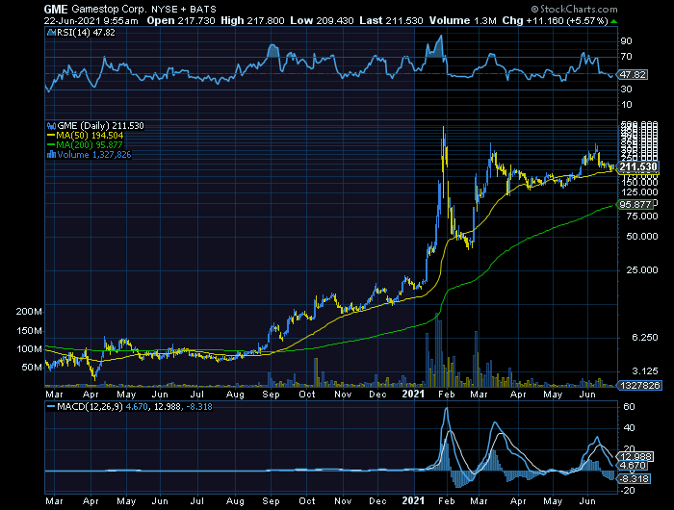
Task: Click the 12.988 MACD tag on right axis
Action: coord(635,457)
